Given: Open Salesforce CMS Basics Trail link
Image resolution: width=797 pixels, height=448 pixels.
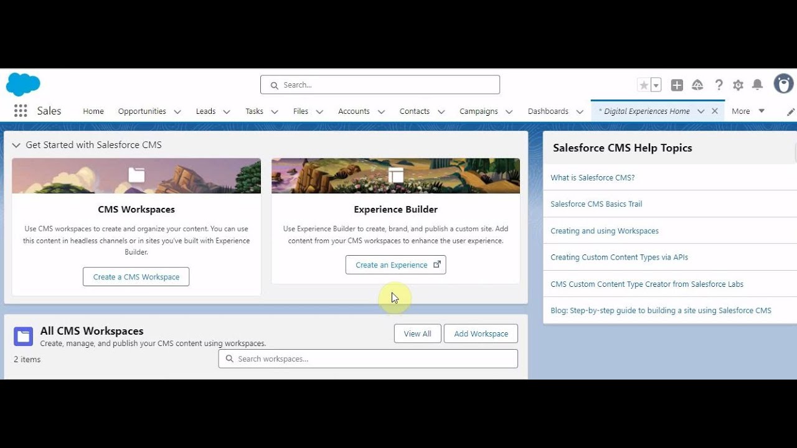Looking at the screenshot, I should 596,204.
